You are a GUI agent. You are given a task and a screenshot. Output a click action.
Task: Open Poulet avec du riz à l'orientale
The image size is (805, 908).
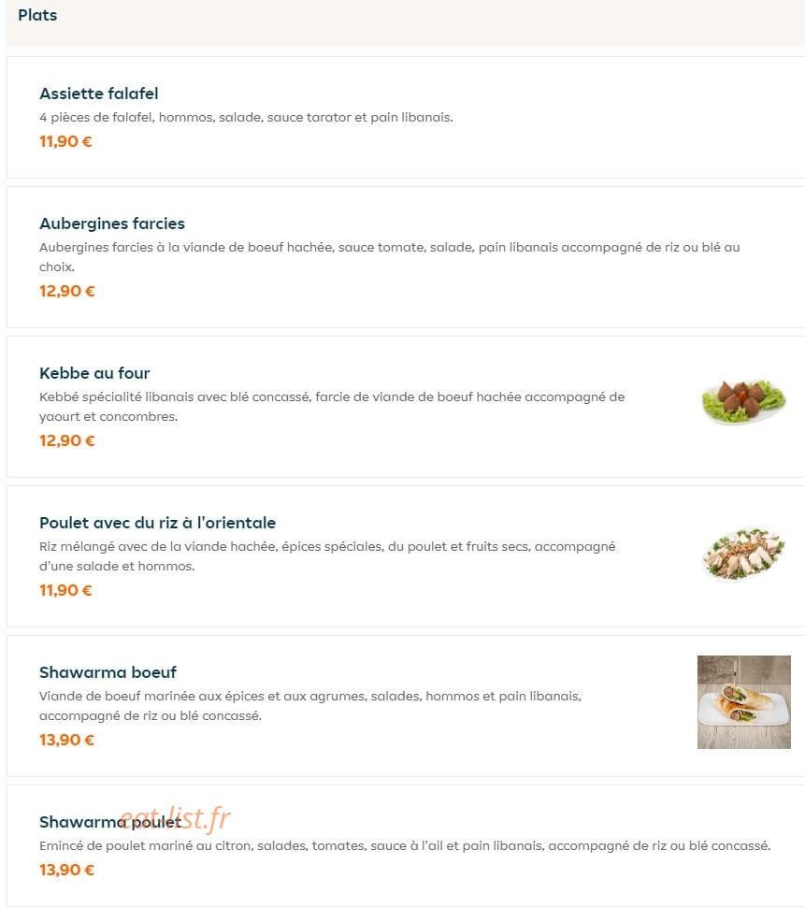tap(157, 523)
